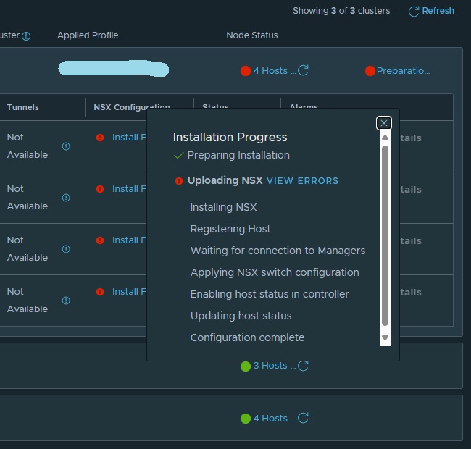Click the Tunnels column header
The width and height of the screenshot is (471, 449).
point(23,107)
